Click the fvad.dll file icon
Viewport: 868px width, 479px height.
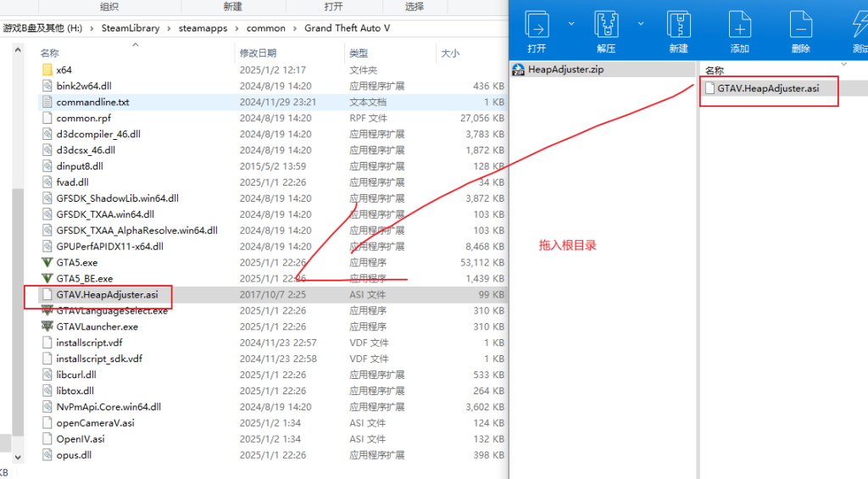[47, 182]
